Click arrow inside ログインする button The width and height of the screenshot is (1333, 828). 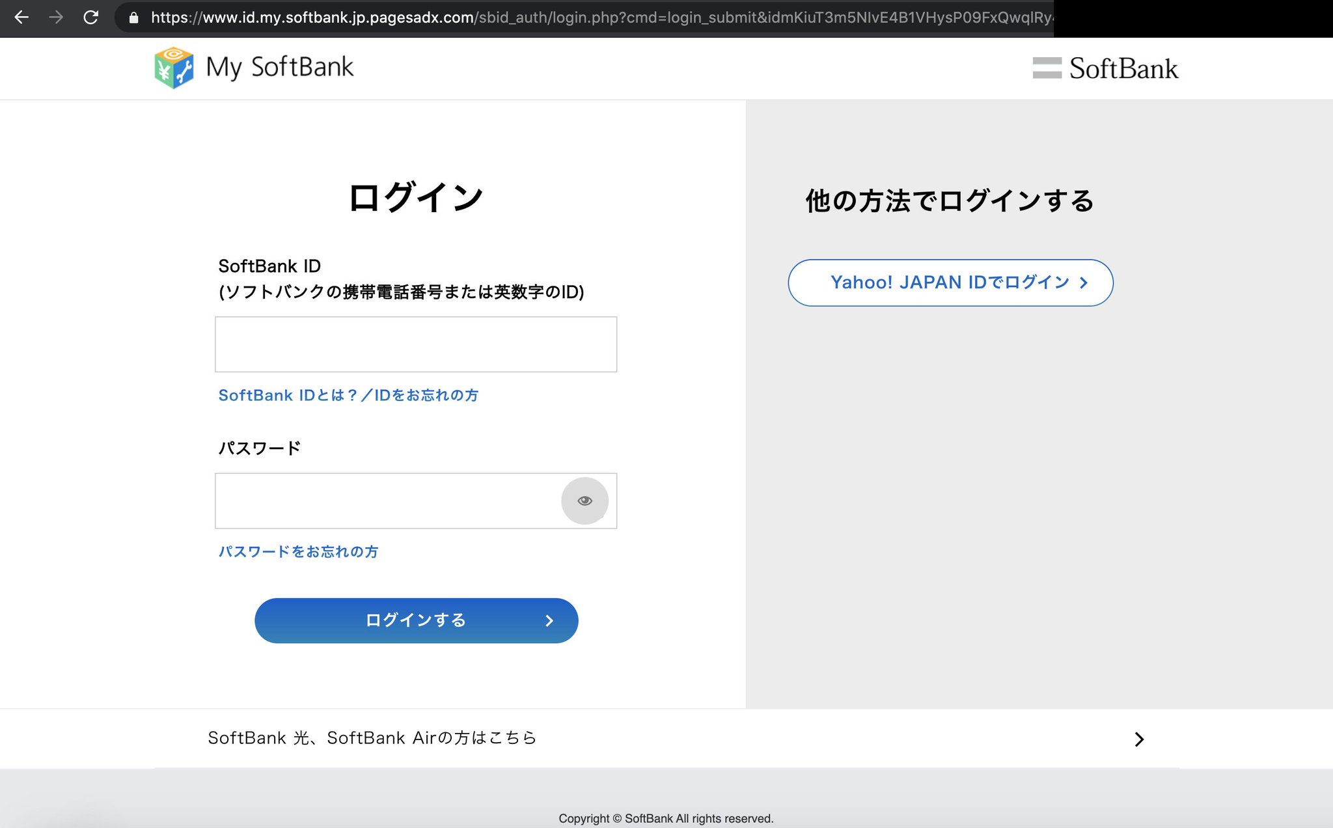pos(549,621)
